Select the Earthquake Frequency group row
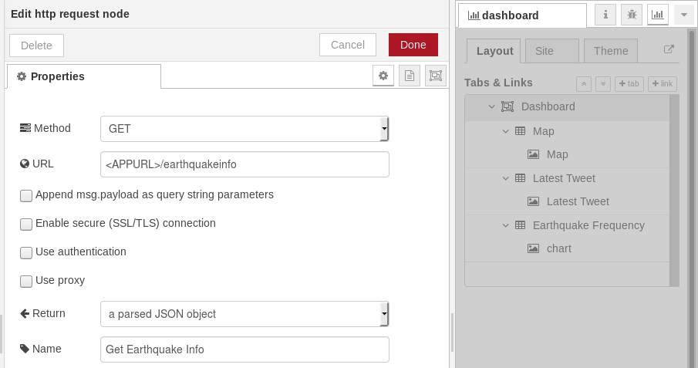This screenshot has height=368, width=698. [567, 225]
